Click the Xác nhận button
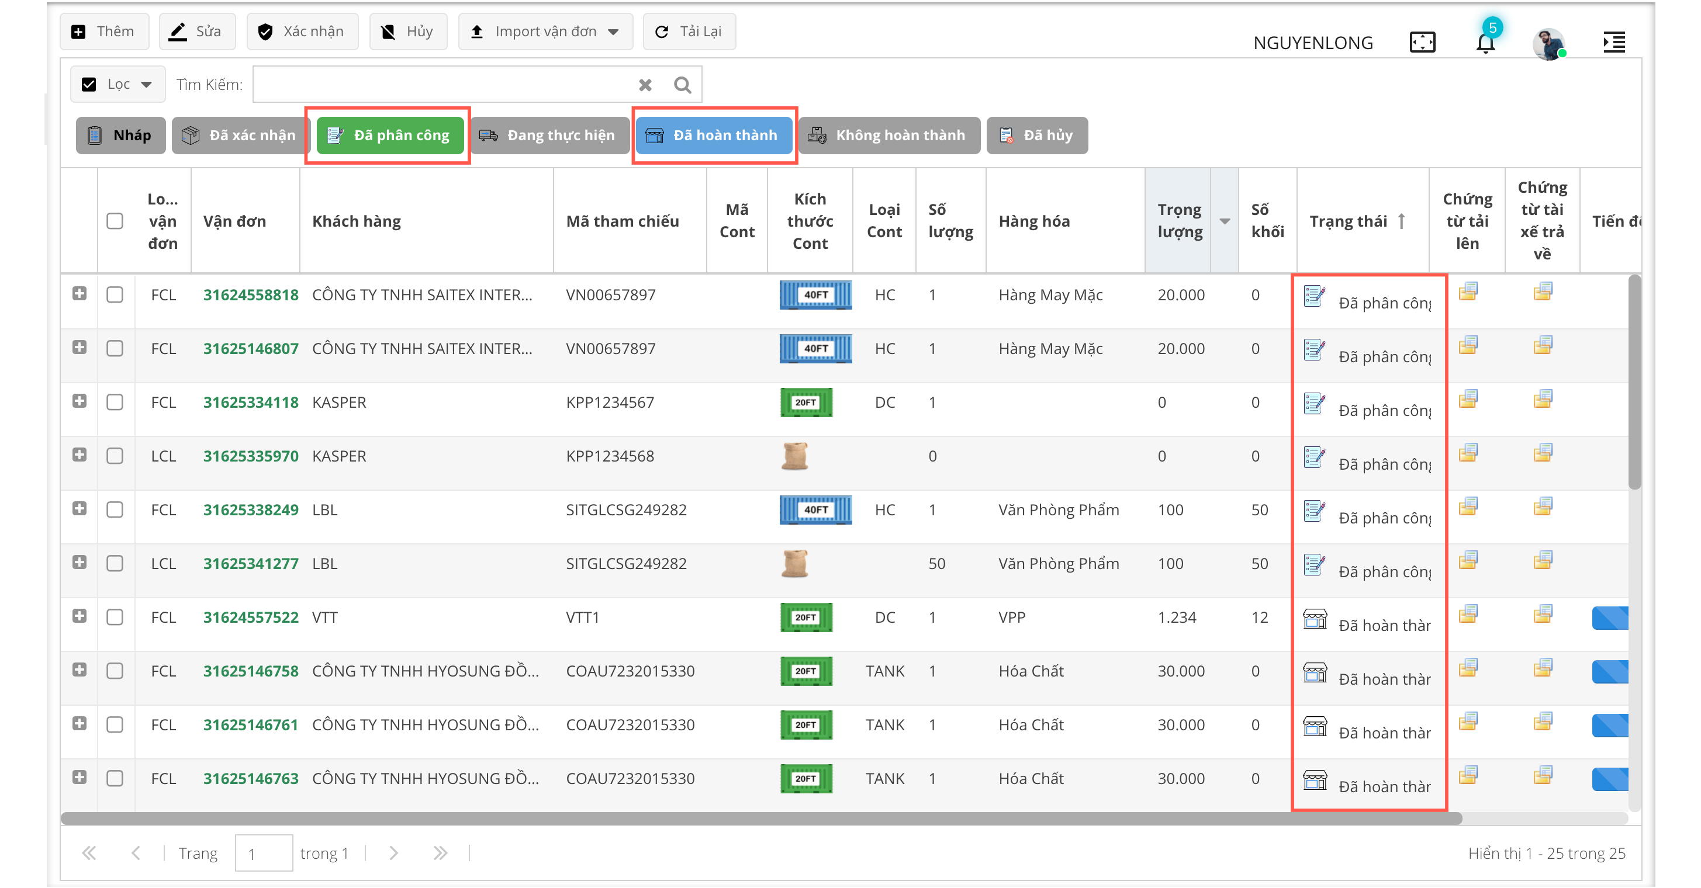Screen dimensions: 1701x888 [302, 32]
